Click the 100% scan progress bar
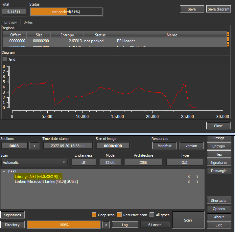 [63, 225]
